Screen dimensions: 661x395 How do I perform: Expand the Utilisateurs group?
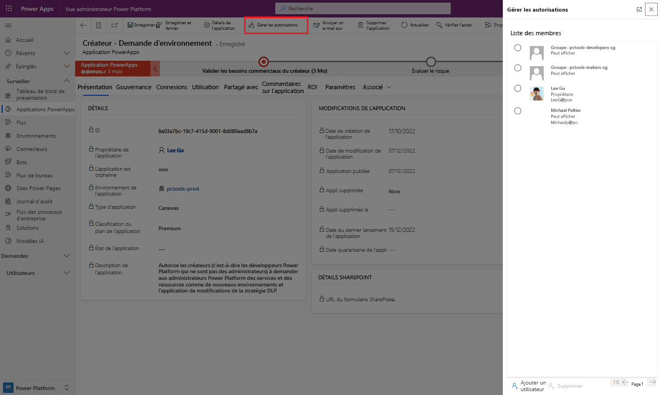pyautogui.click(x=67, y=273)
